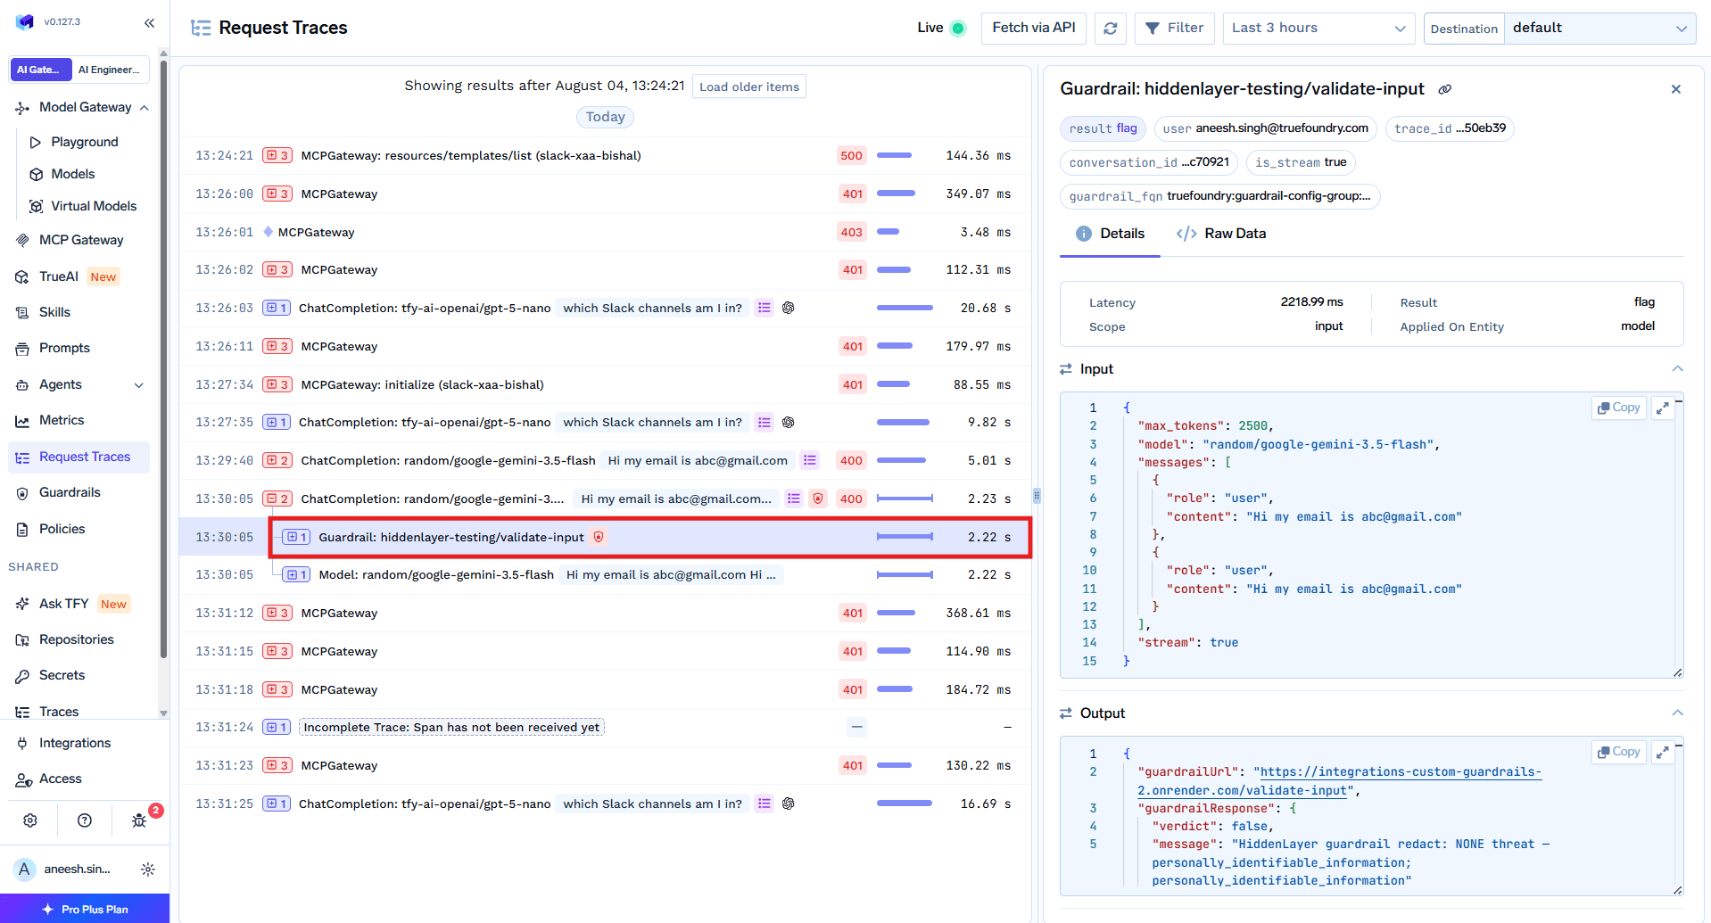
Task: Expand span count badge in 13:24:21 row
Action: point(277,155)
